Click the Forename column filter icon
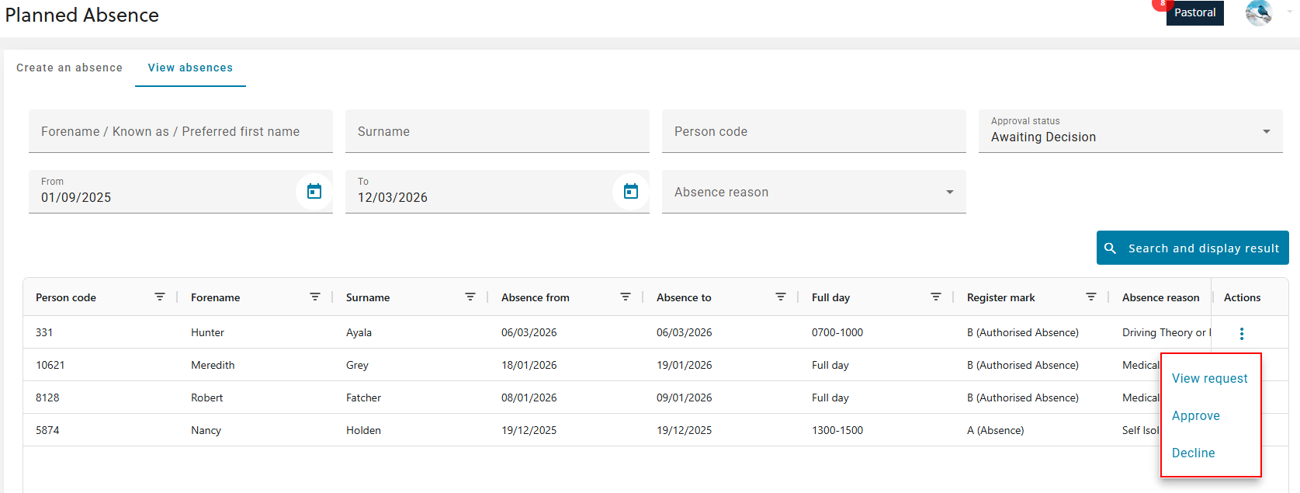The image size is (1300, 493). 315,297
